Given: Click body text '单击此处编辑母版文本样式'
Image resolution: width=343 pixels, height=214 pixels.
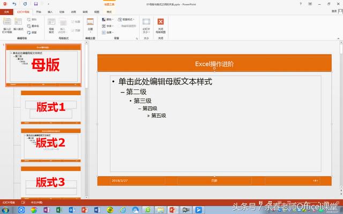Looking at the screenshot, I should pyautogui.click(x=165, y=82).
